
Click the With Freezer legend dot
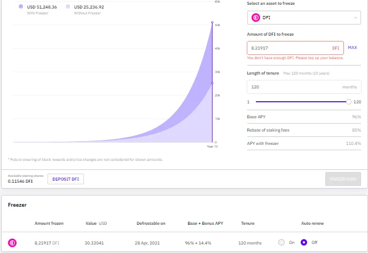tap(21, 6)
